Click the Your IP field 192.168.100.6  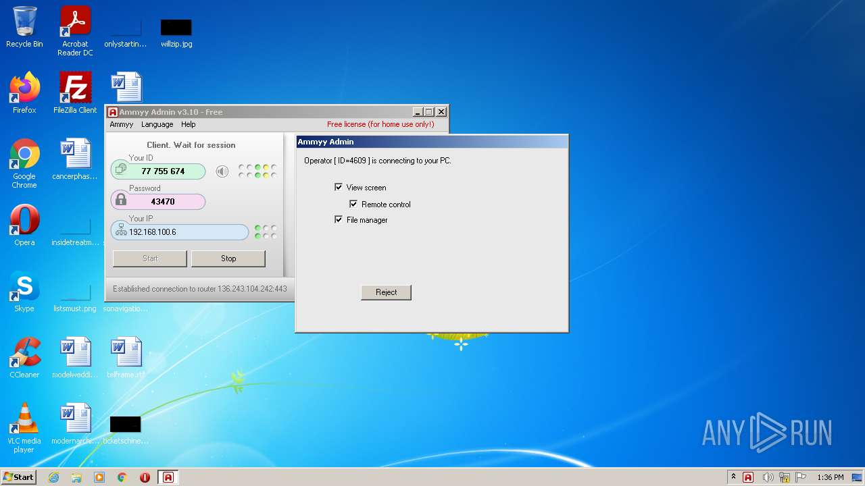point(180,232)
